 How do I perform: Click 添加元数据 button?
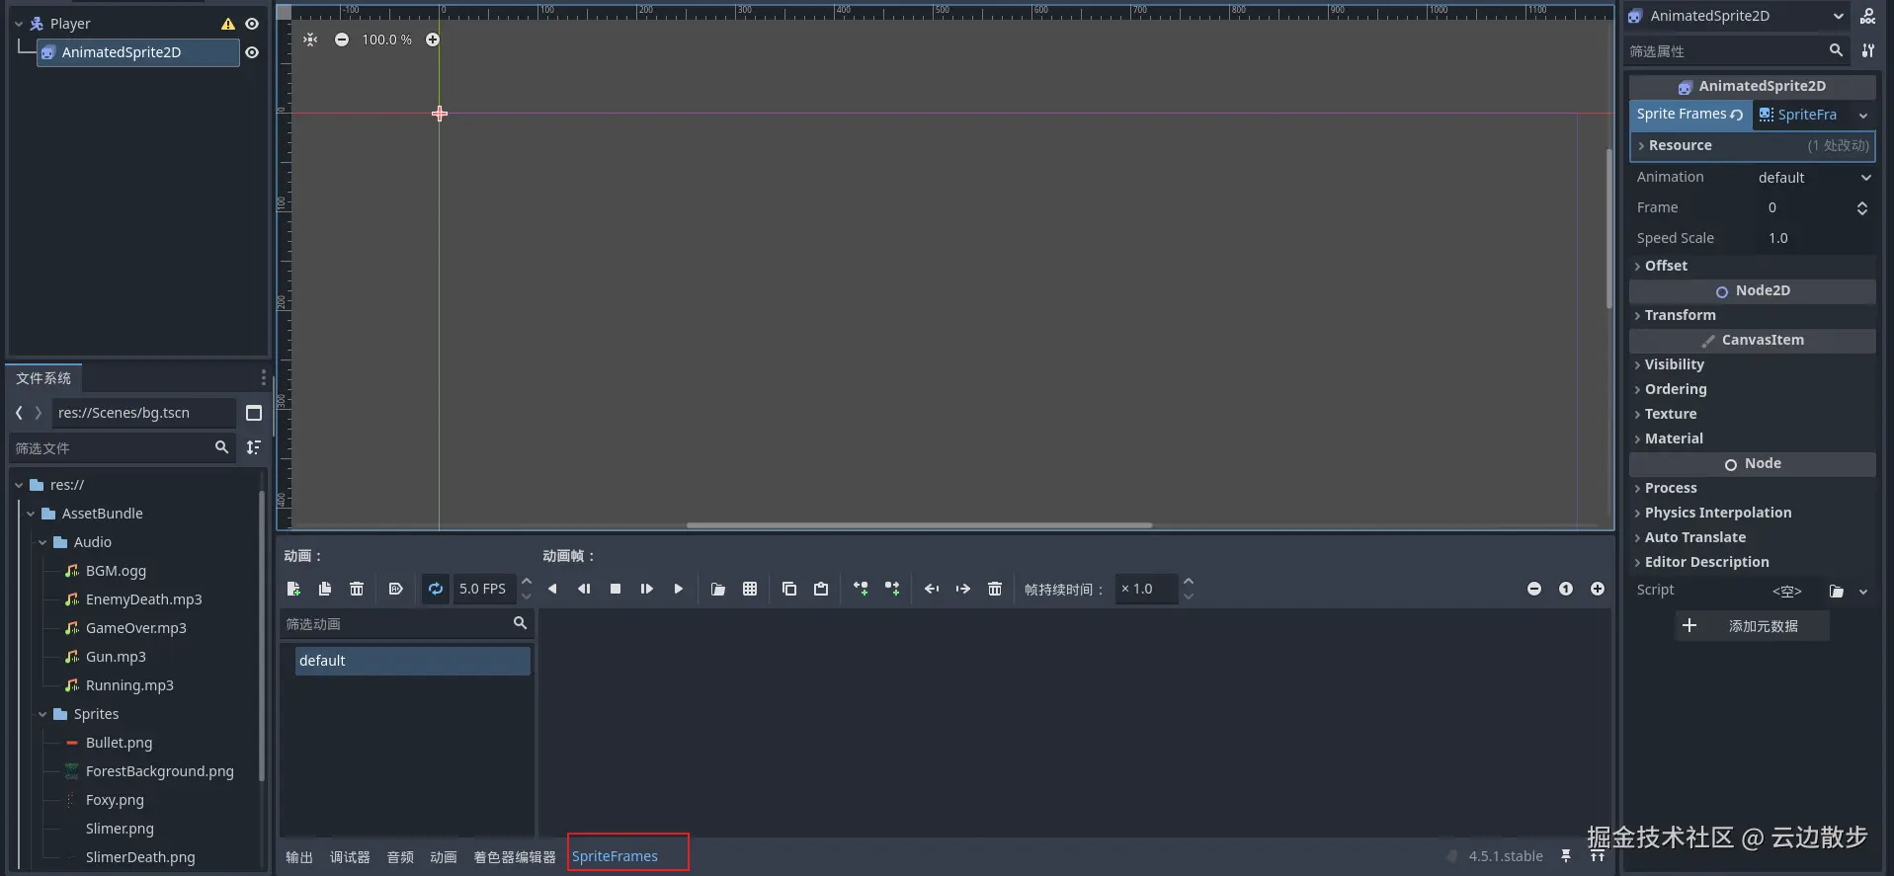(1752, 626)
